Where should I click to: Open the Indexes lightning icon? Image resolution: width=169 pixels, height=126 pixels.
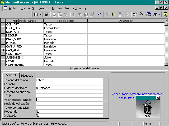click(114, 14)
